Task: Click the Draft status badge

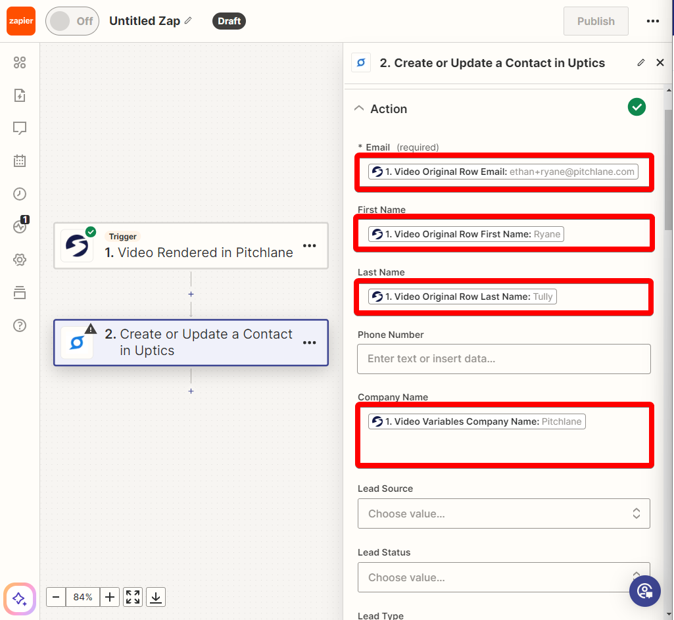Action: click(229, 21)
